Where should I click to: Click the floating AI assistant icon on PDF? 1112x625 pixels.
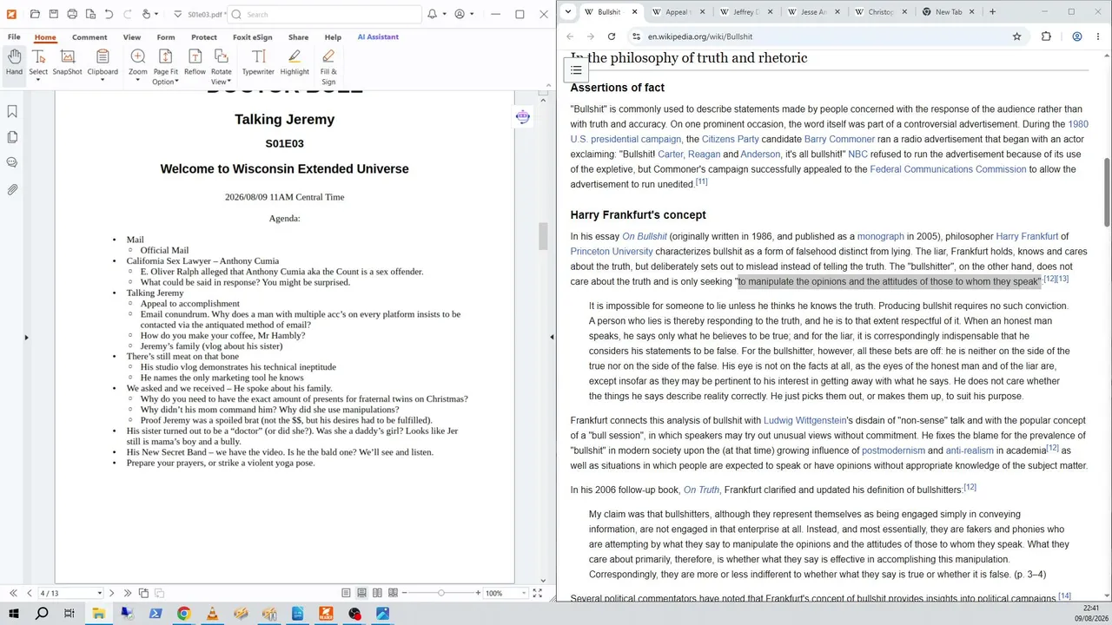(x=522, y=117)
